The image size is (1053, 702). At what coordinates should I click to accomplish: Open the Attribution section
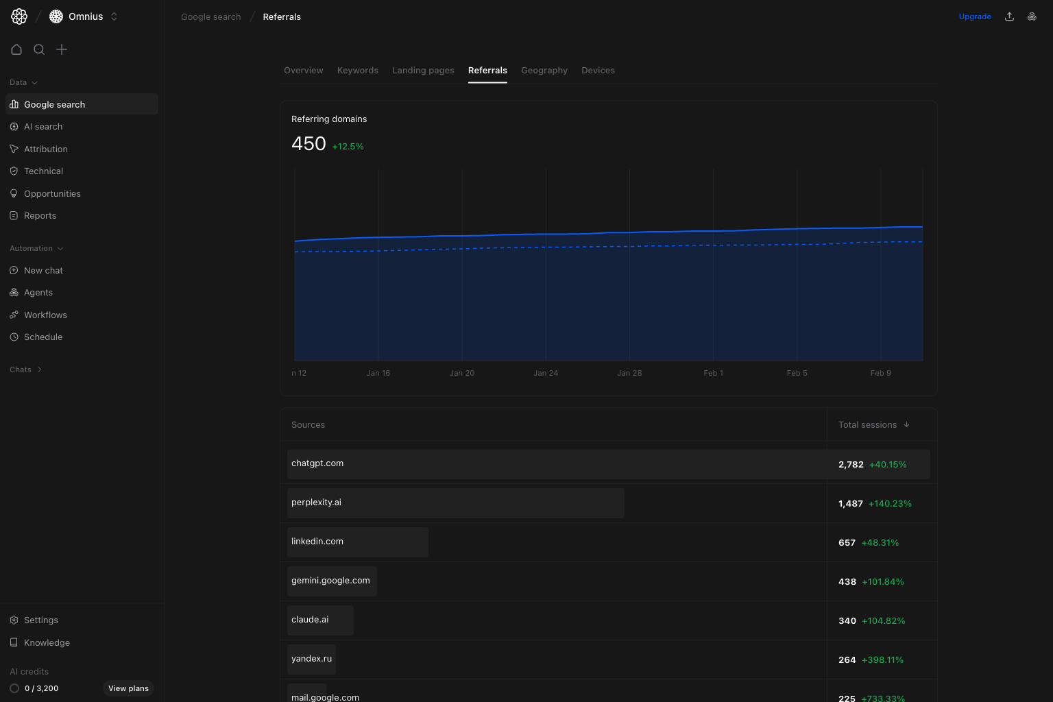[45, 149]
